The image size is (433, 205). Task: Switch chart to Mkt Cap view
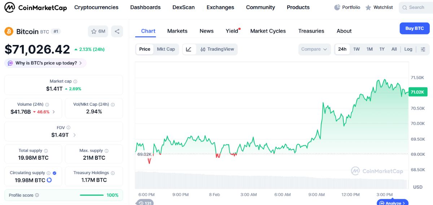pyautogui.click(x=166, y=49)
